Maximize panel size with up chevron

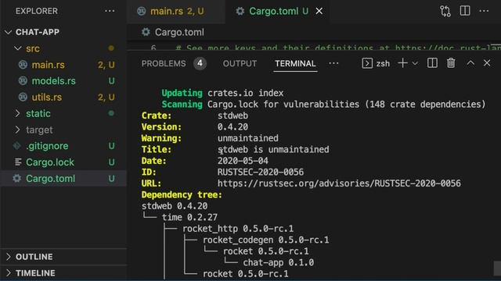[x=470, y=63]
